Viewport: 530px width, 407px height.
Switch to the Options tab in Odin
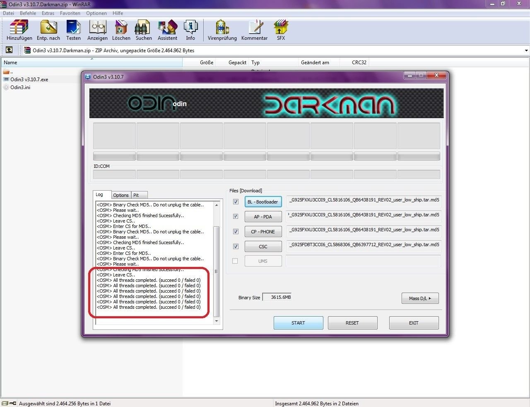(121, 195)
